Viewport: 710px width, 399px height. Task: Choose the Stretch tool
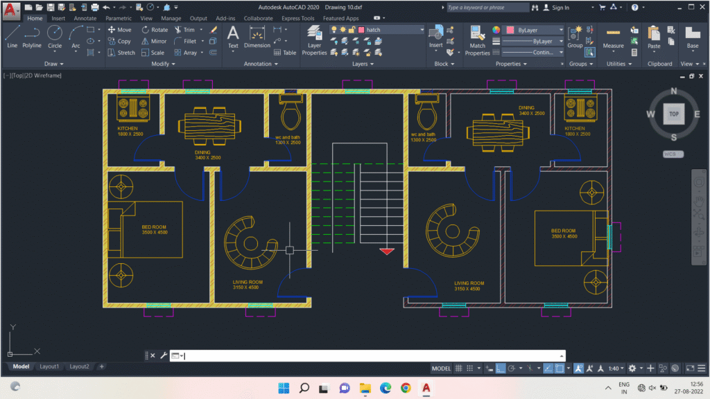[121, 53]
